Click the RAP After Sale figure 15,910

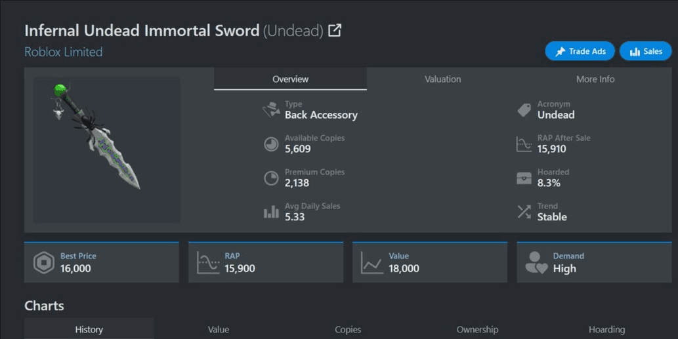[x=552, y=149]
